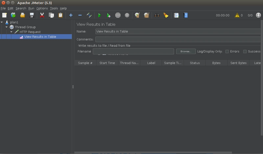Open the Help menu
This screenshot has height=154, width=263.
point(63,8)
